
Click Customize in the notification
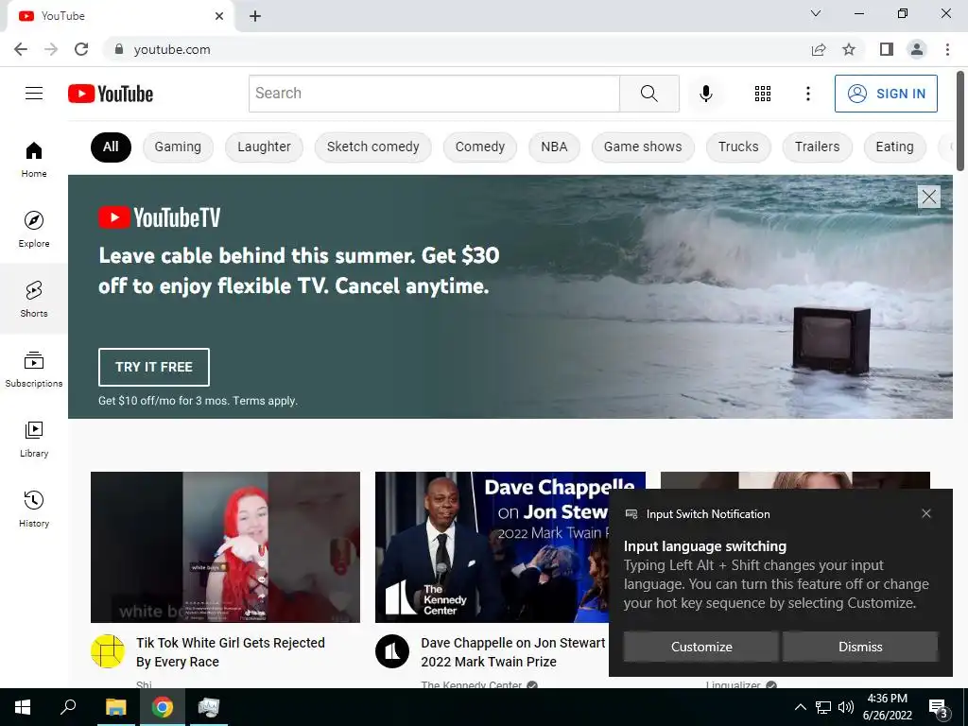(x=701, y=647)
